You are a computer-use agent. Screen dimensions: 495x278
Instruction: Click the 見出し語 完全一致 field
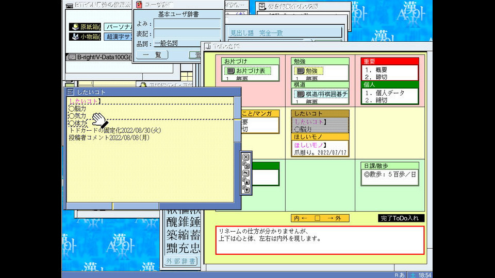click(x=285, y=33)
